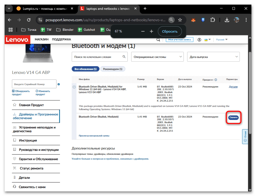Open Гарантия и Обслуживание
The width and height of the screenshot is (256, 196).
(36, 159)
